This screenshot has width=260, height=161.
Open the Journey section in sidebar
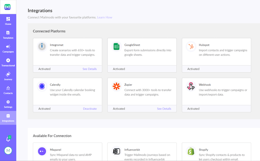point(8,76)
